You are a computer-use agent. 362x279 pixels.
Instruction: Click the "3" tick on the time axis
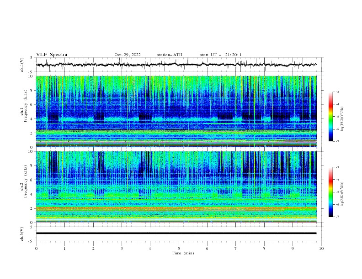click(122, 248)
